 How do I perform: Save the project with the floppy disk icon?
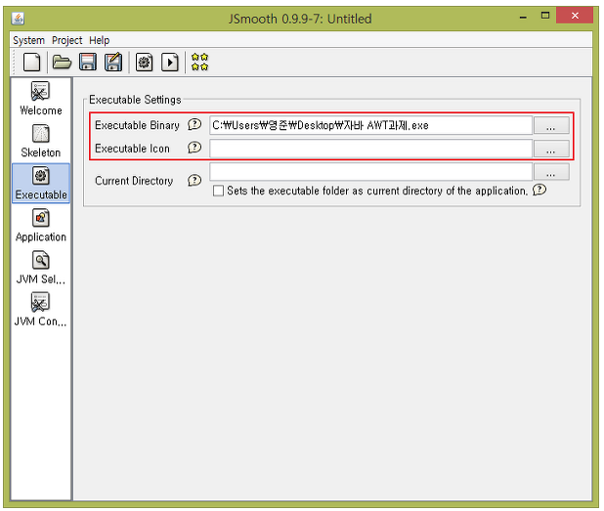pos(88,62)
